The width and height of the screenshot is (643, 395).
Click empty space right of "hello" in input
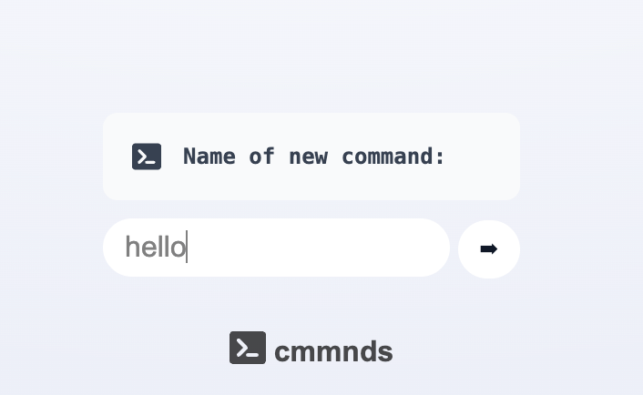click(x=319, y=248)
